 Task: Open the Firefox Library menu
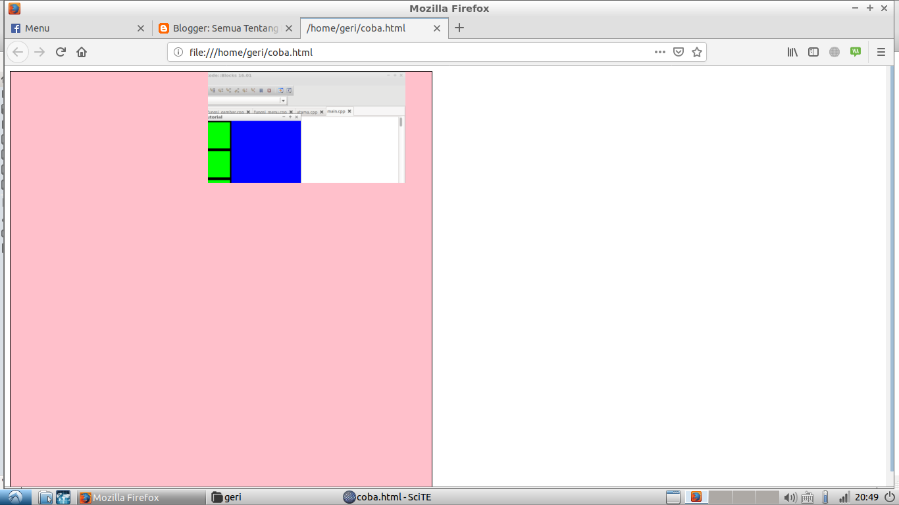click(x=792, y=52)
